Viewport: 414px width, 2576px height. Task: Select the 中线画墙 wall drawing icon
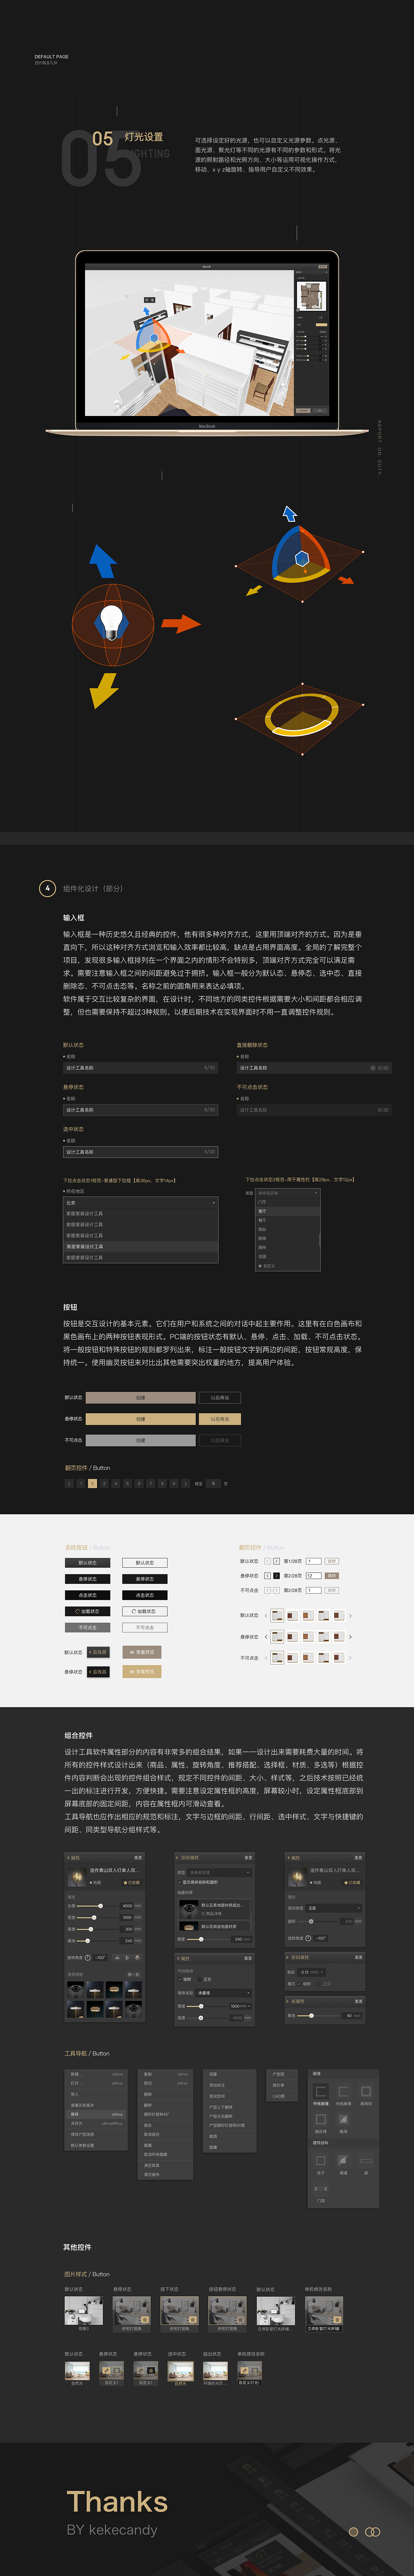[x=321, y=2092]
